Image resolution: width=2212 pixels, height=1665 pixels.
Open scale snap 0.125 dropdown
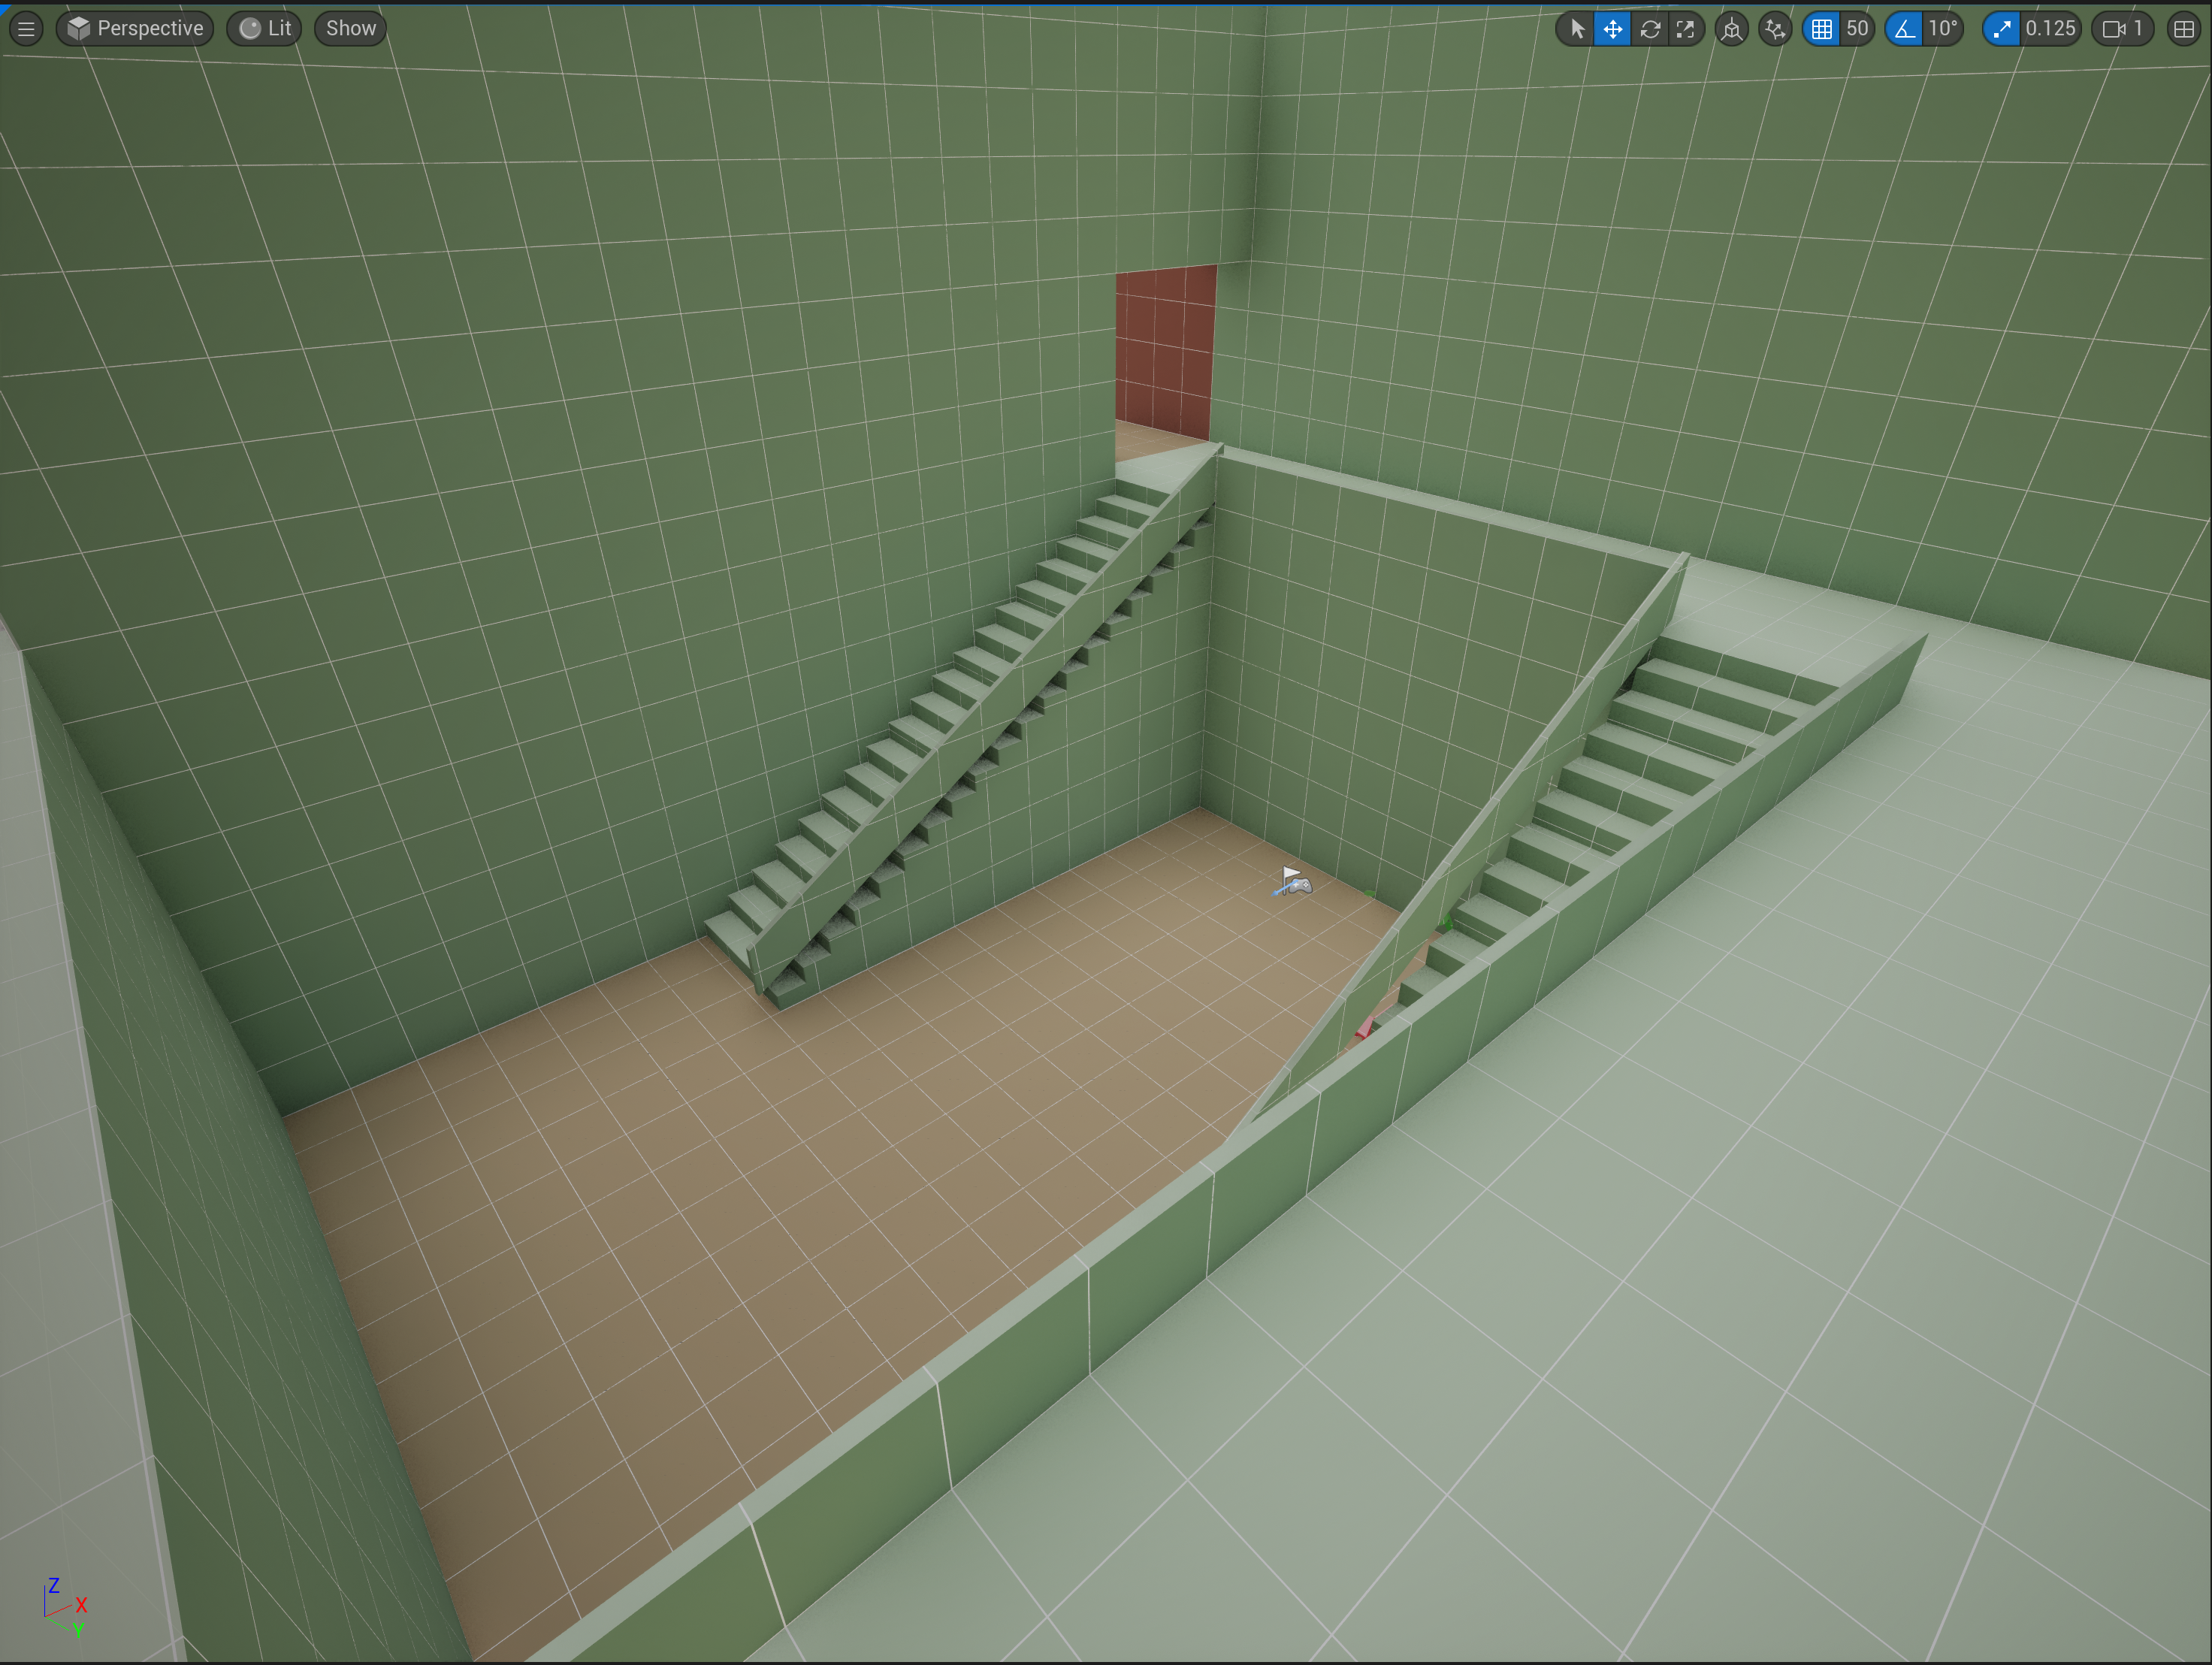(2050, 29)
